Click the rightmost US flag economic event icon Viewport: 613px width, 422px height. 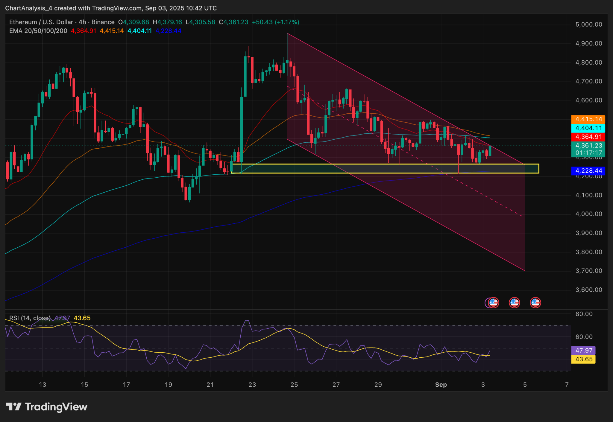(535, 303)
